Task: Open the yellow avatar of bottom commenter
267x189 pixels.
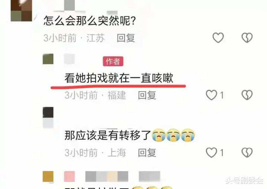Action: [48, 177]
